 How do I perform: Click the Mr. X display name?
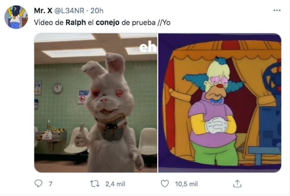click(43, 11)
